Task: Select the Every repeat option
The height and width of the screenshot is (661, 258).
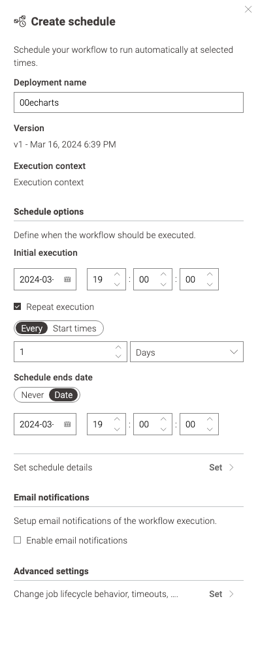Action: click(31, 328)
